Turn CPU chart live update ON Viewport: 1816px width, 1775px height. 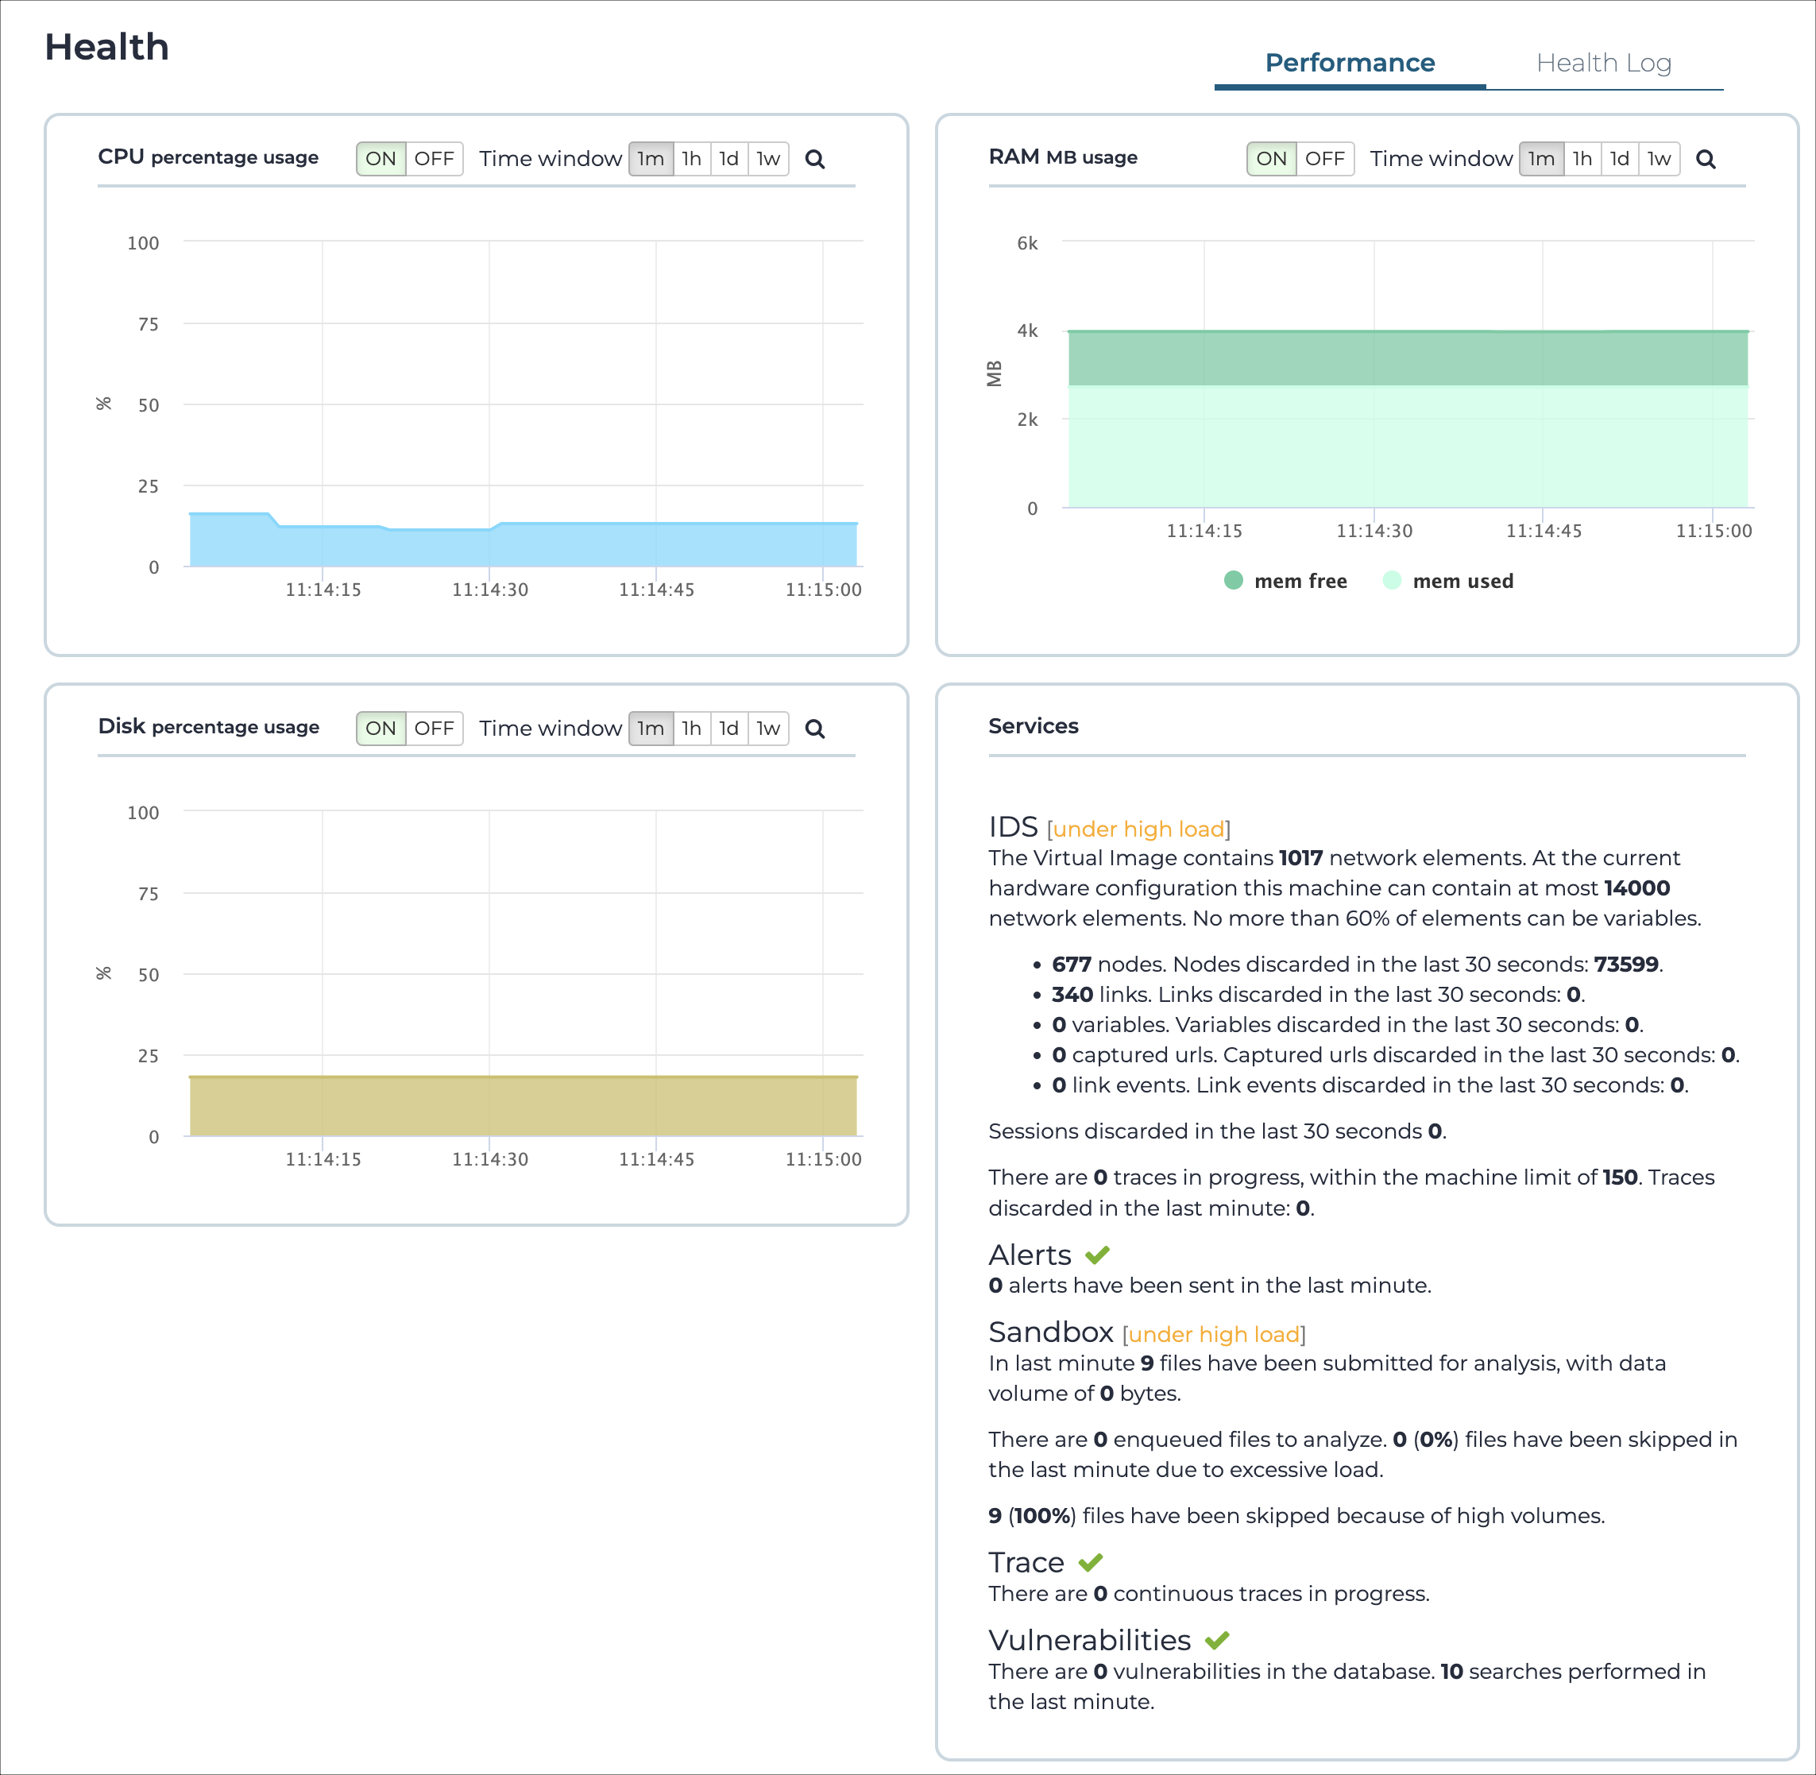tap(381, 158)
